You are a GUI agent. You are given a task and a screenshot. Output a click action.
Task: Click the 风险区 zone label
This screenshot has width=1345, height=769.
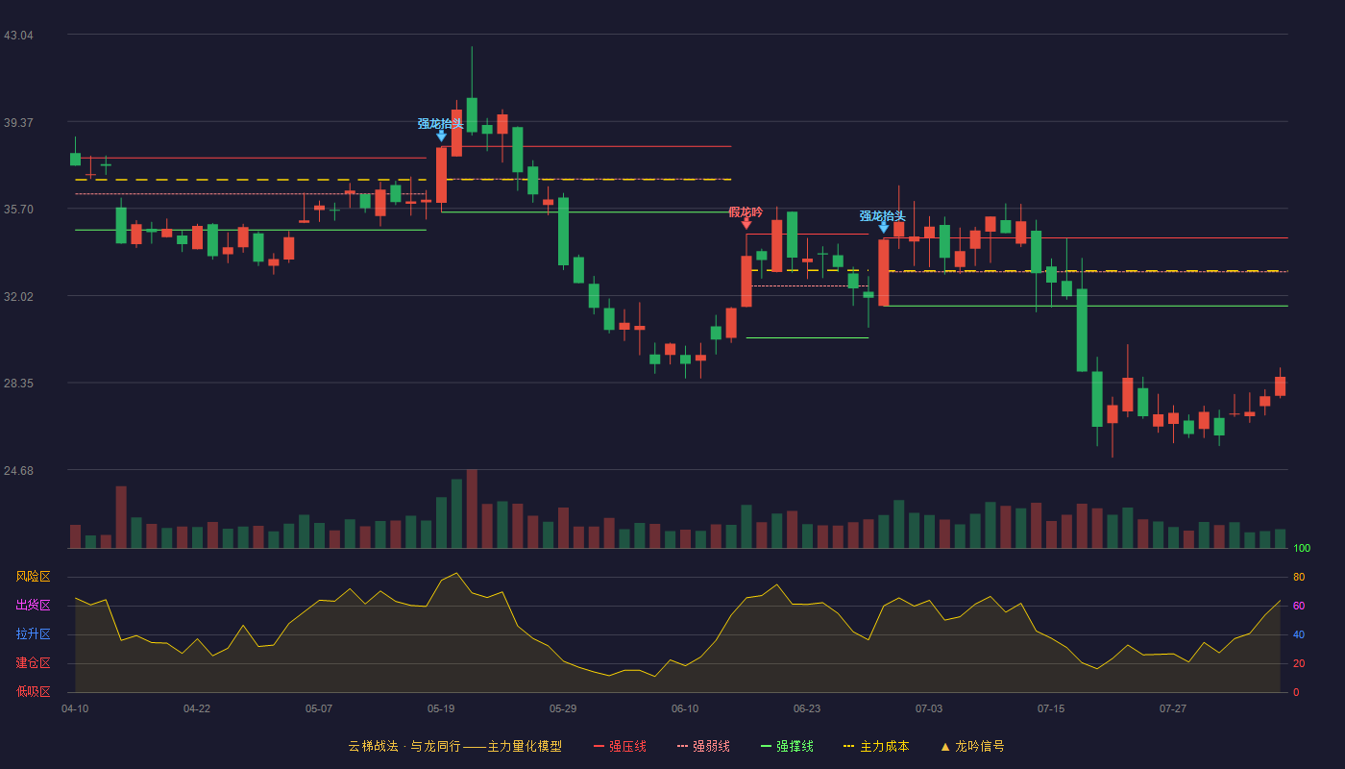pos(33,577)
